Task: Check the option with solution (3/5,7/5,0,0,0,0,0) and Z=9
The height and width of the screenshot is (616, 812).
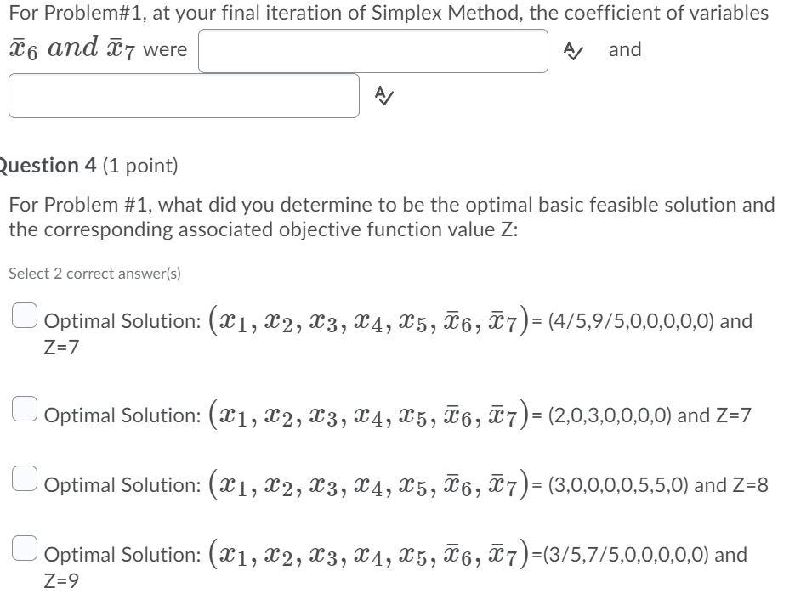Action: pos(25,549)
